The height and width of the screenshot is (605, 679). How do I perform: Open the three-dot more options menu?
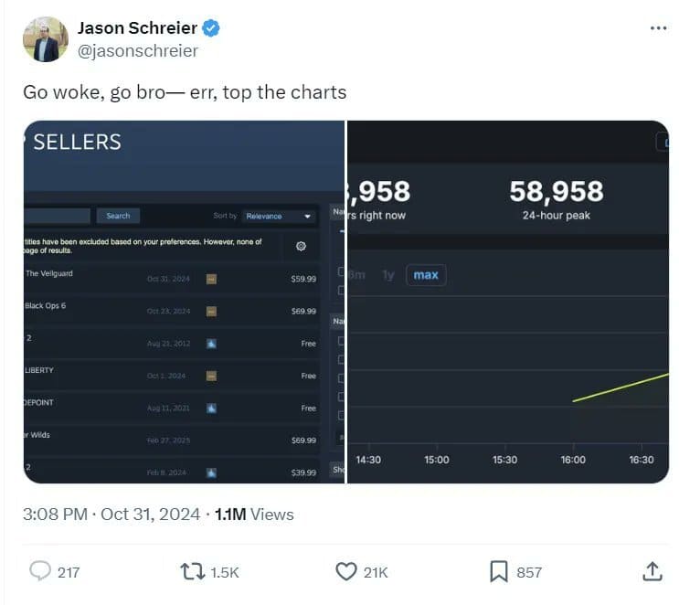658,28
